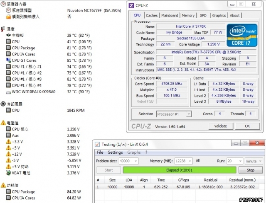
Task: Click the CPU core 1.256 V voltage icon
Action: [8, 129]
